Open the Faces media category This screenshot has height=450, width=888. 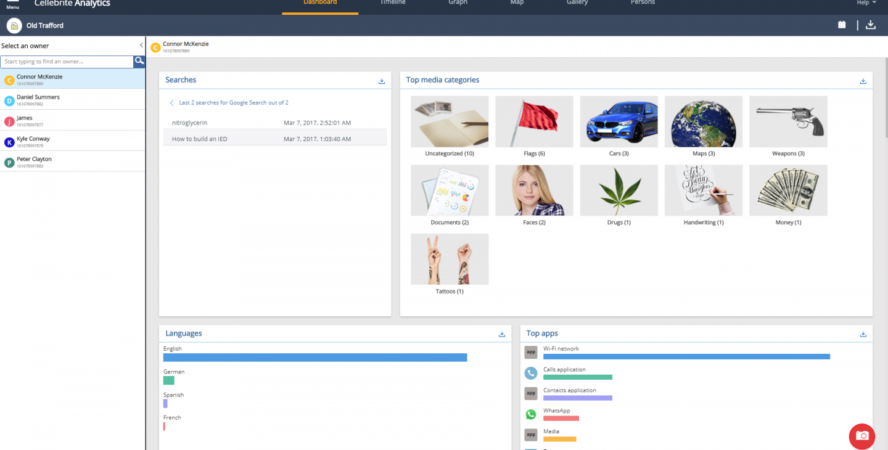click(534, 195)
